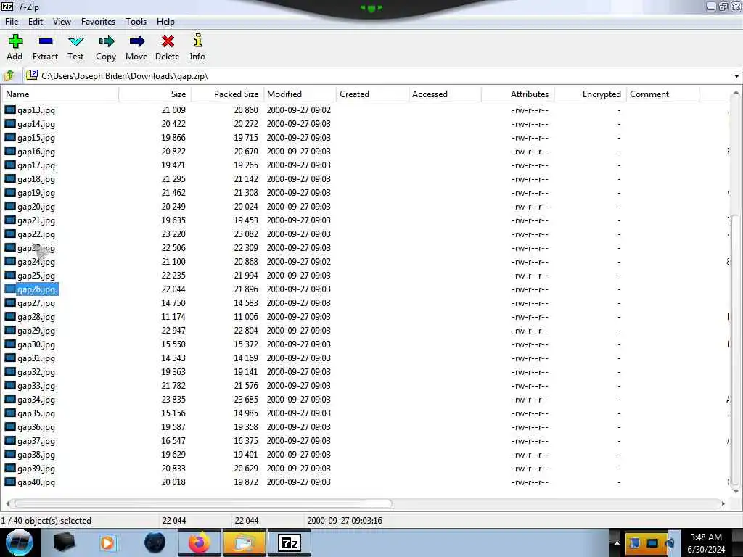Sort by the Encrypted column header
The height and width of the screenshot is (557, 743).
click(x=591, y=94)
